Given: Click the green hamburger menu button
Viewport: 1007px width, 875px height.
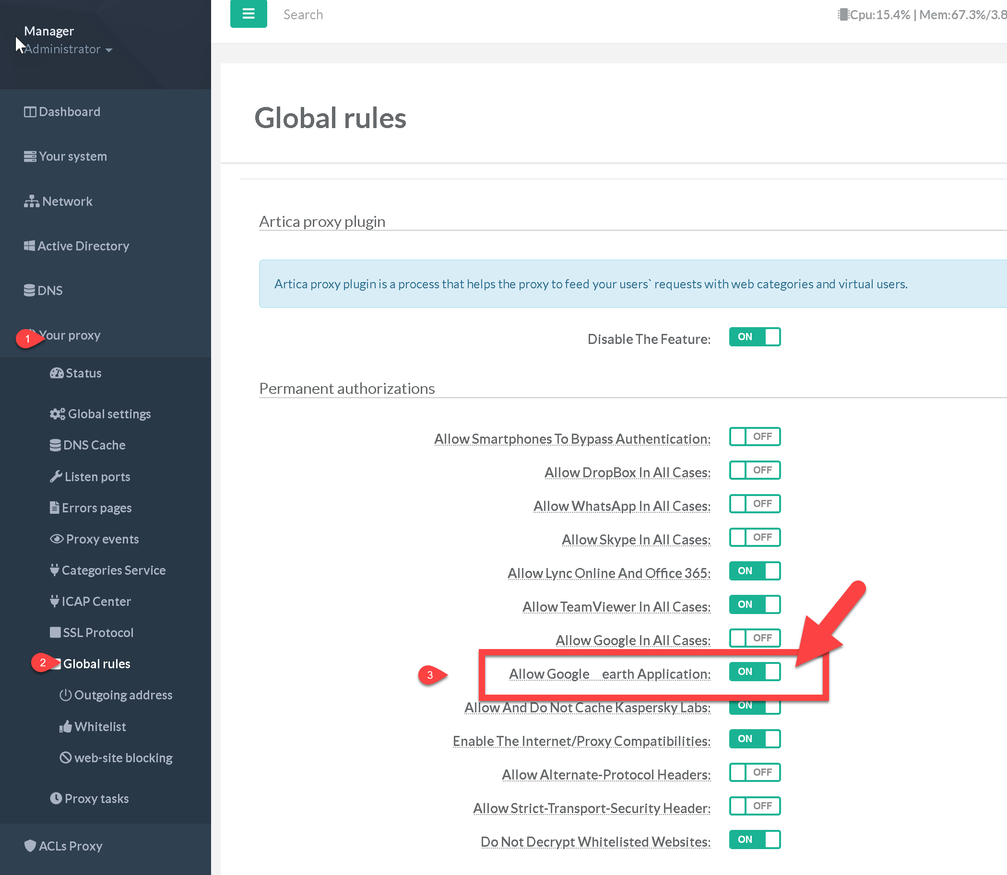Looking at the screenshot, I should click(248, 13).
